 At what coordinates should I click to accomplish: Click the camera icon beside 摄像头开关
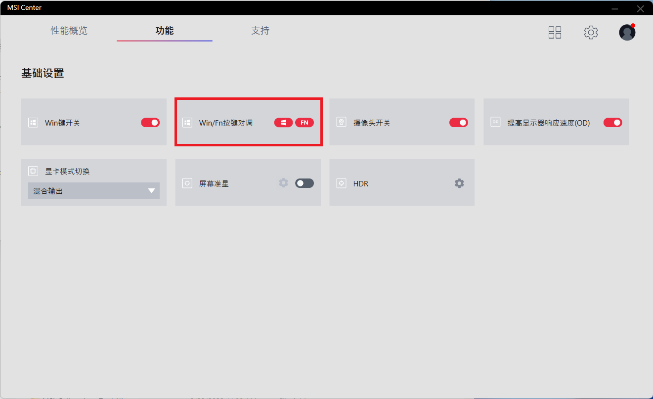coord(341,123)
